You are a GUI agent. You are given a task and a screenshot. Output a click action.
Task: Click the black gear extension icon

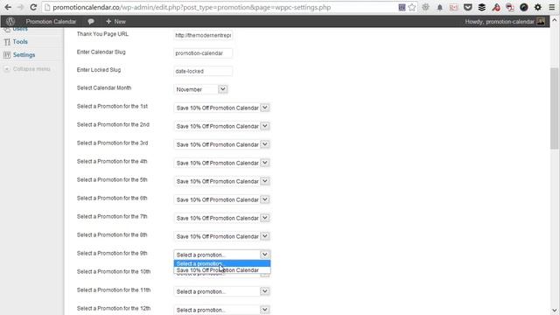tap(538, 7)
